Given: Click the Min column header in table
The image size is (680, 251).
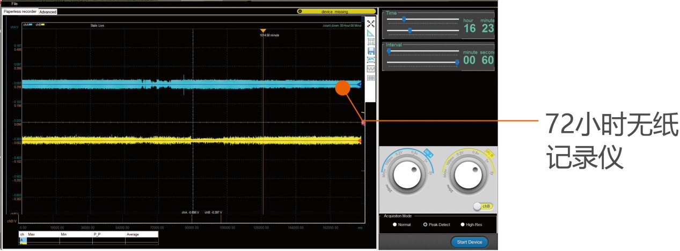Looking at the screenshot, I should click(x=76, y=234).
